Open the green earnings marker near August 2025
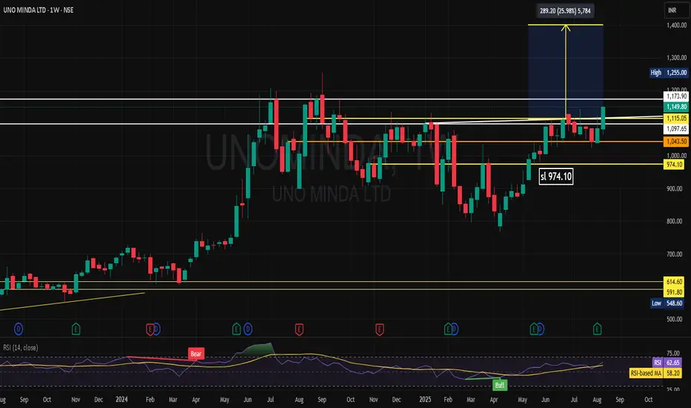This screenshot has height=408, width=691. point(597,329)
